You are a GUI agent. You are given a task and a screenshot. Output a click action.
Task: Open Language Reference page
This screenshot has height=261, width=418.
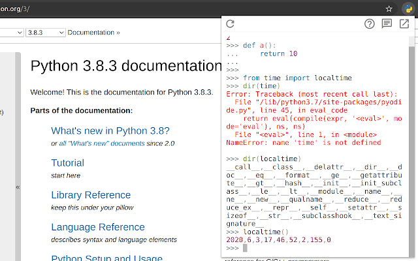pos(98,227)
